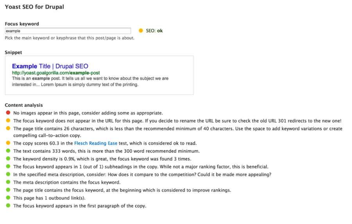Click green dot beside subheadings line
Screen dimensions: 352x224
(x=8, y=166)
